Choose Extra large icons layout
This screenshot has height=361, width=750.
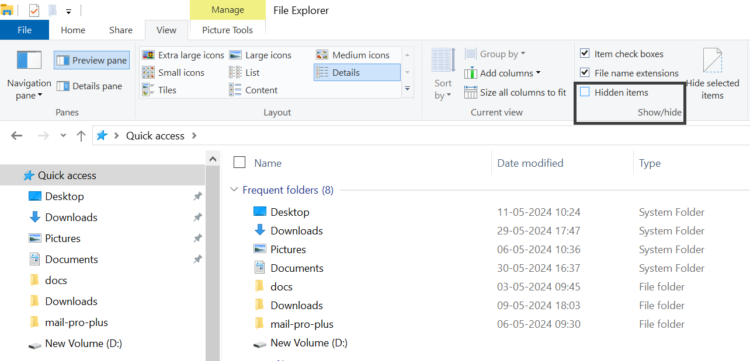(183, 55)
